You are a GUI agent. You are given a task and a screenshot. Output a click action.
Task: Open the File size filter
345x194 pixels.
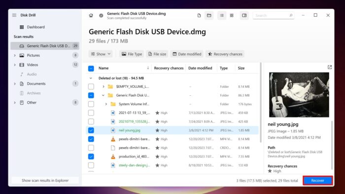point(157,54)
